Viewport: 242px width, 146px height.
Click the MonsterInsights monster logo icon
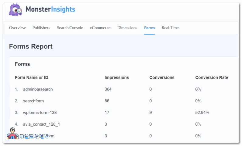(x=16, y=10)
